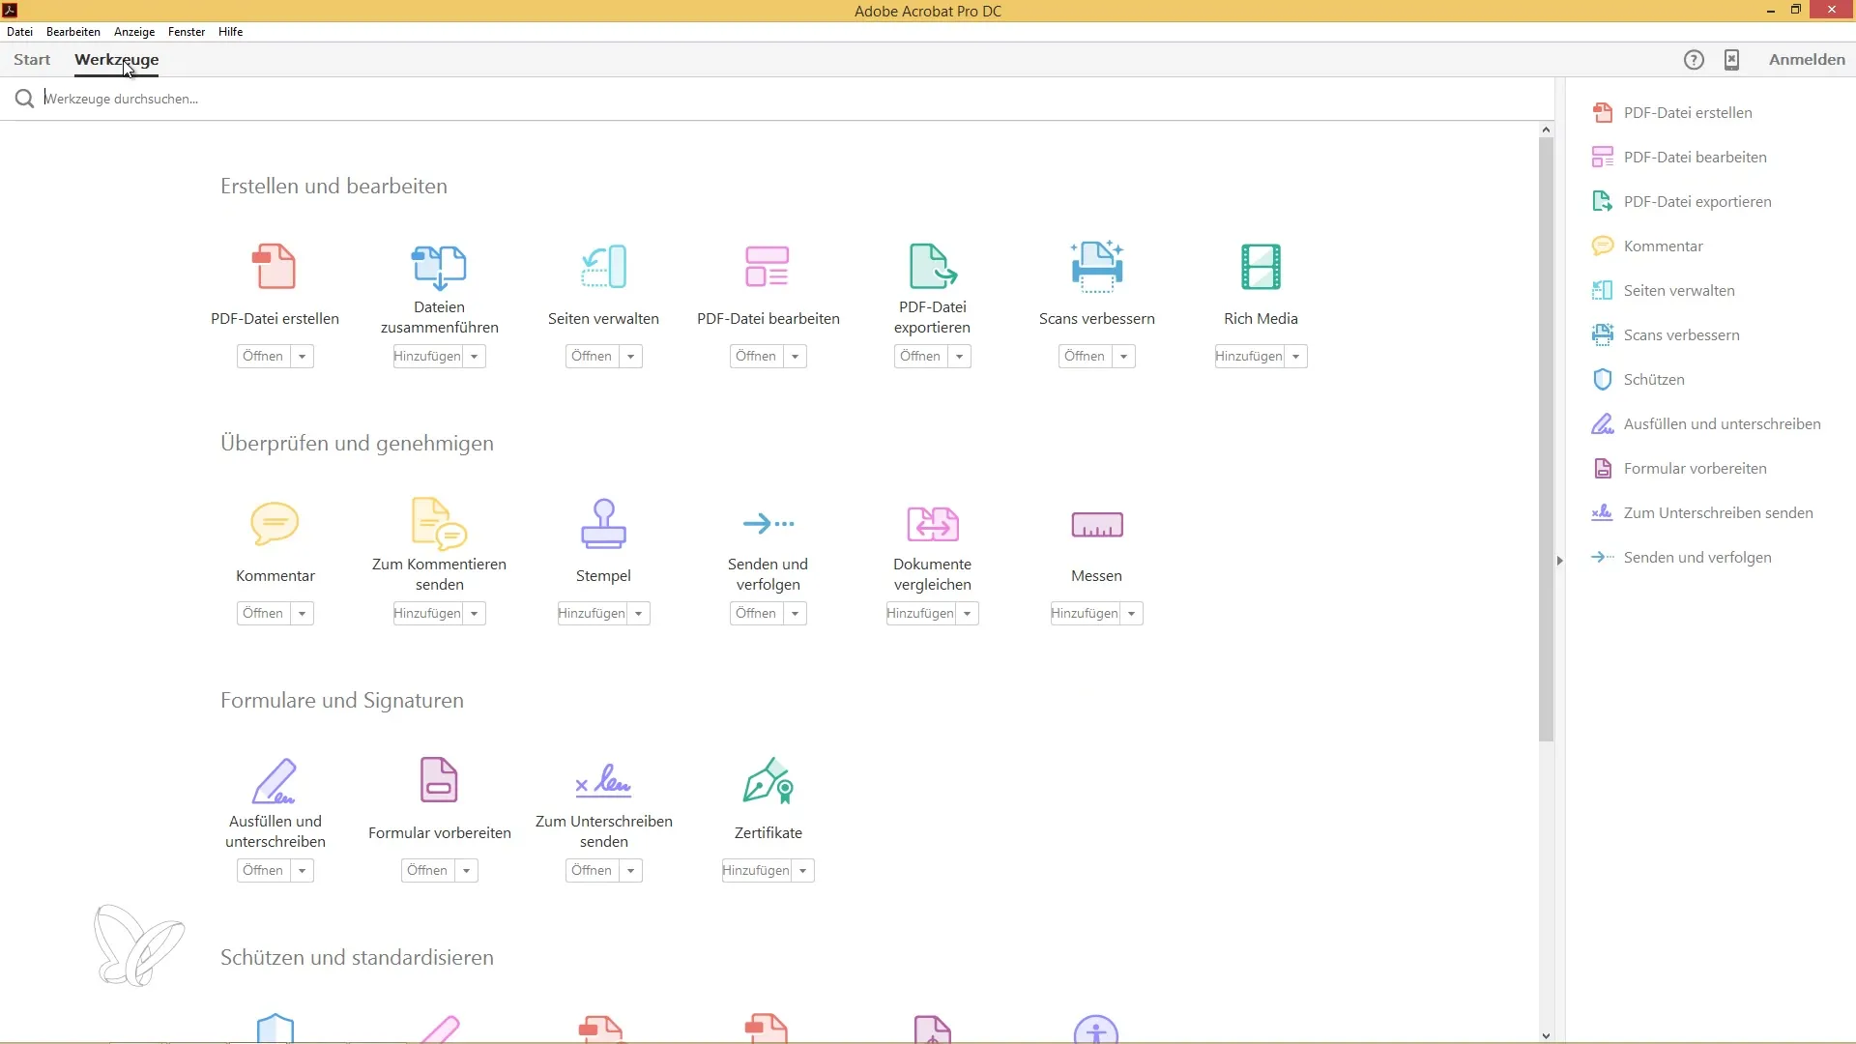Open the PDF-Datei exportieren tool icon

933,266
